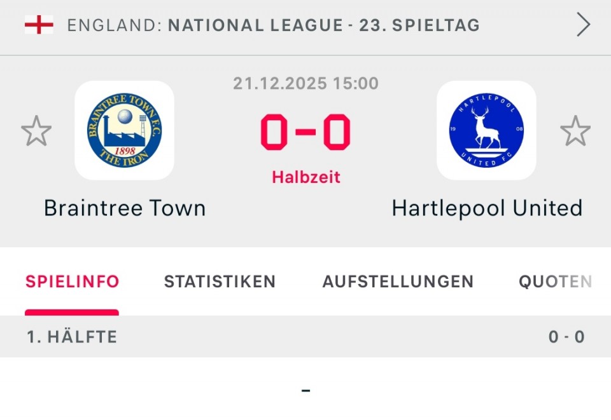Tap the Braintree Town club crest

click(x=125, y=130)
